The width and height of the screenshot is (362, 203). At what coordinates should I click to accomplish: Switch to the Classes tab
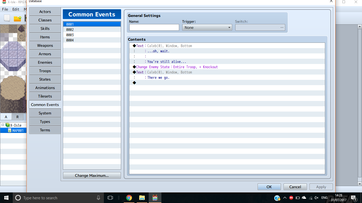coord(45,20)
